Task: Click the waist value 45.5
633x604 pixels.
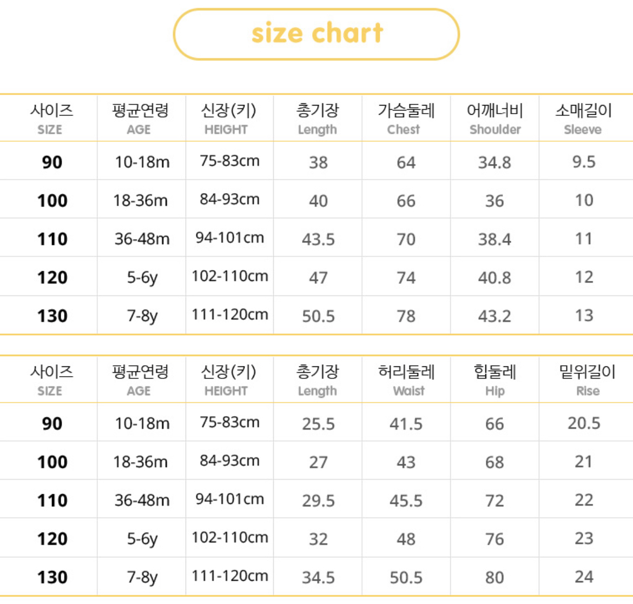Action: (x=406, y=501)
